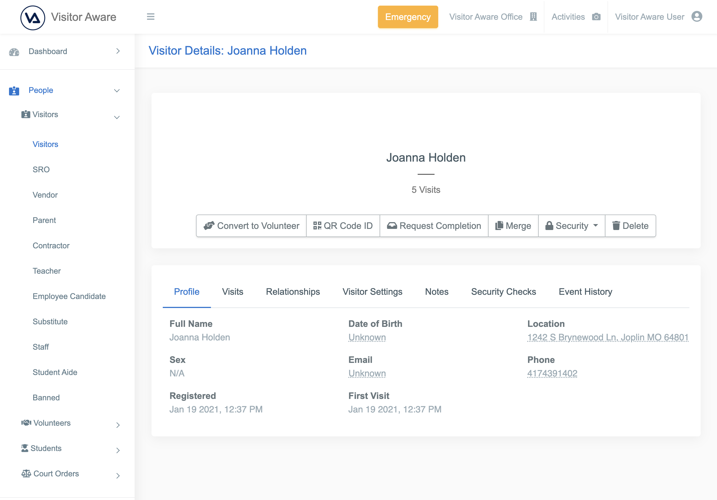Click the office building icon
Image resolution: width=717 pixels, height=500 pixels.
533,17
